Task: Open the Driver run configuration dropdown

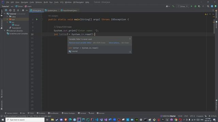Action: 183,6
